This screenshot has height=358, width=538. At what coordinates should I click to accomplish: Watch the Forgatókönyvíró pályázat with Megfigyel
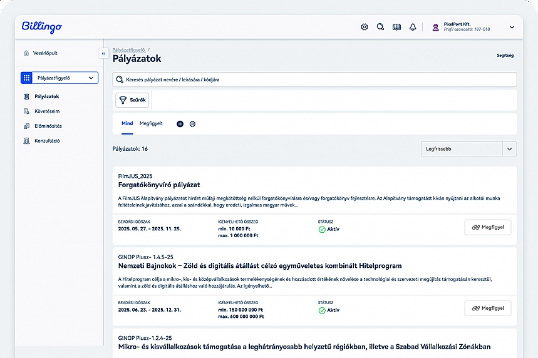click(487, 227)
